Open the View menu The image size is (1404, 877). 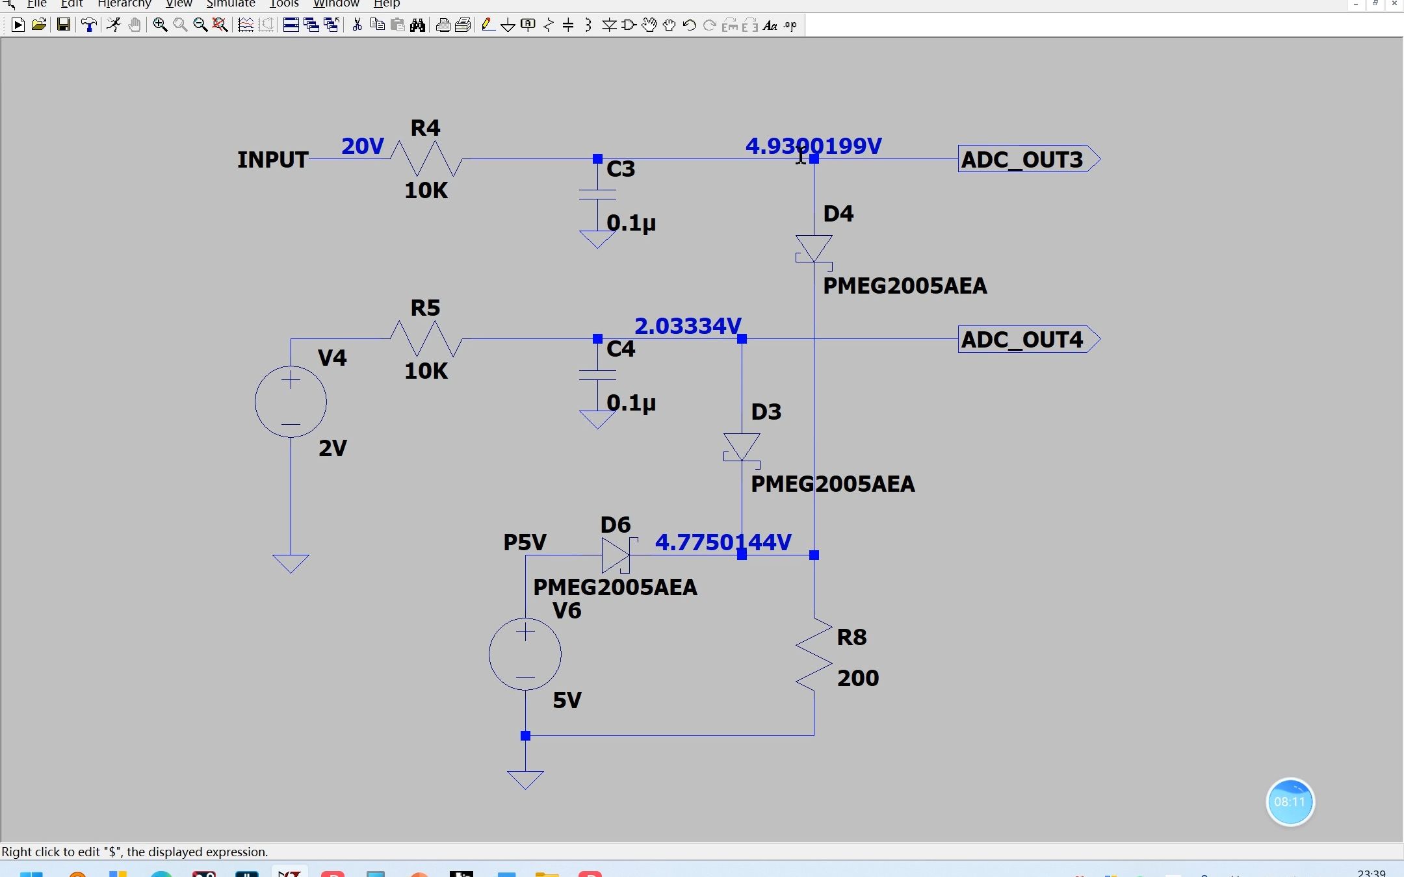(x=179, y=4)
